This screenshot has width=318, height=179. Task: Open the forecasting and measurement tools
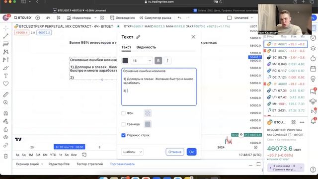[5, 60]
